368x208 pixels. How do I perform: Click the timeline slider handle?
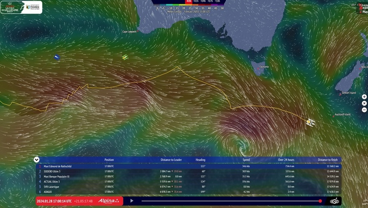click(x=320, y=201)
